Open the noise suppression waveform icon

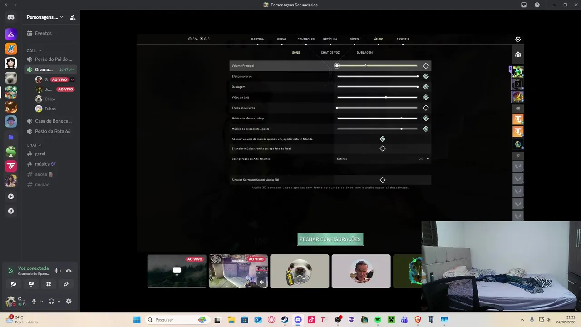pyautogui.click(x=58, y=271)
